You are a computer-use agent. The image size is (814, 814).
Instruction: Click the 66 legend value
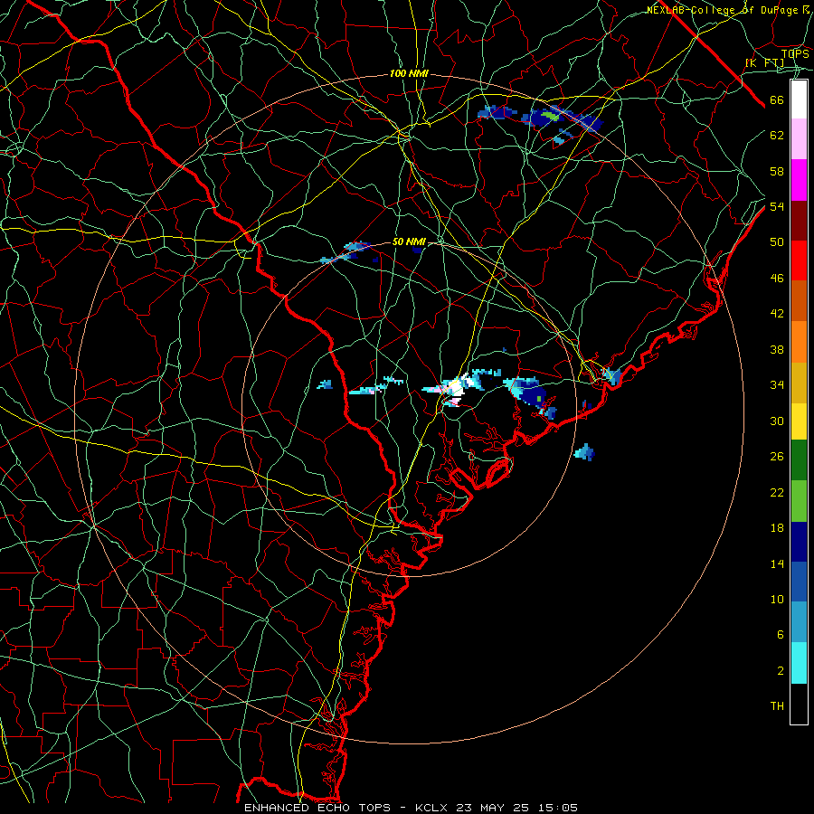click(777, 99)
